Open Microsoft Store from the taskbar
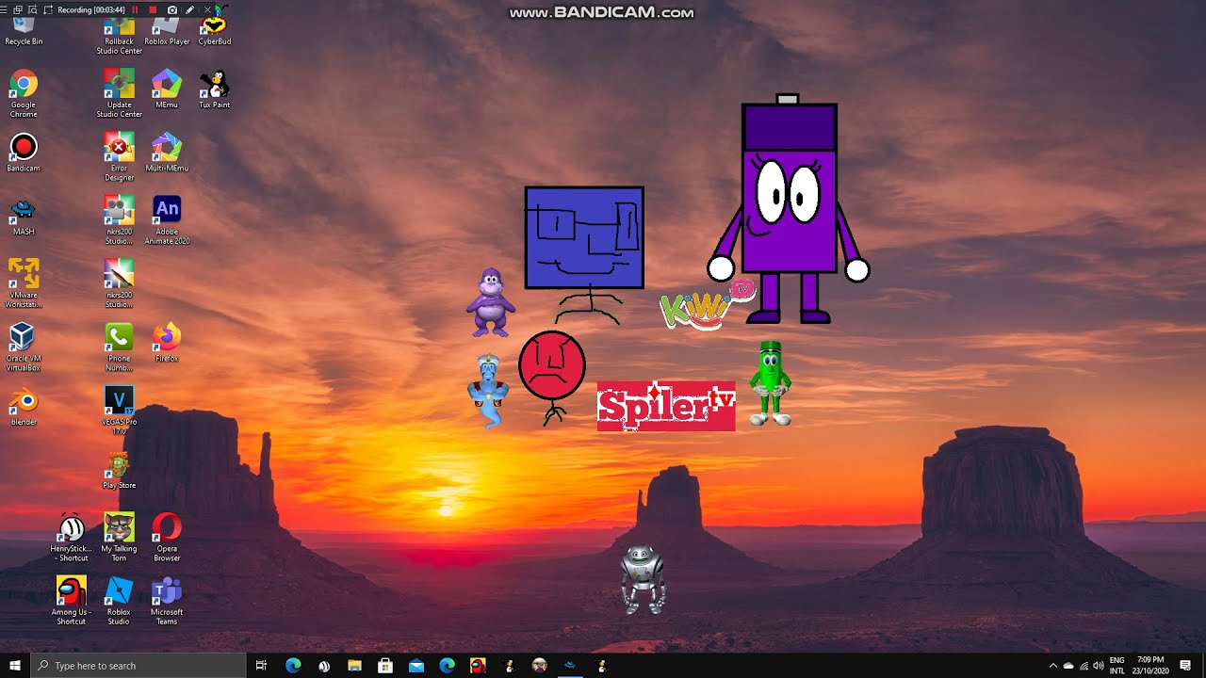 coord(385,666)
